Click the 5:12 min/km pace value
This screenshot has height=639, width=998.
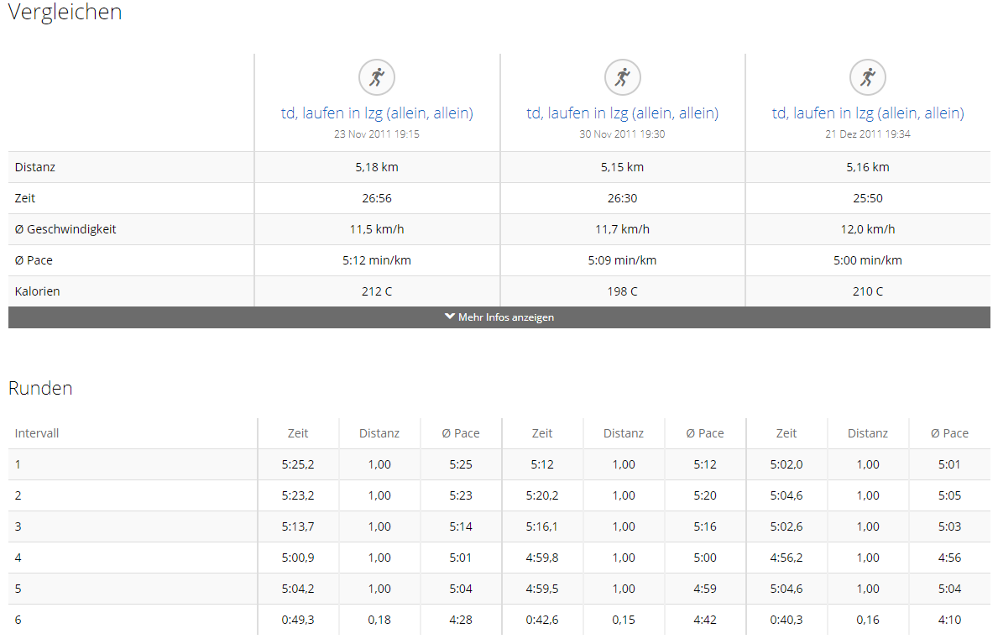click(x=377, y=260)
